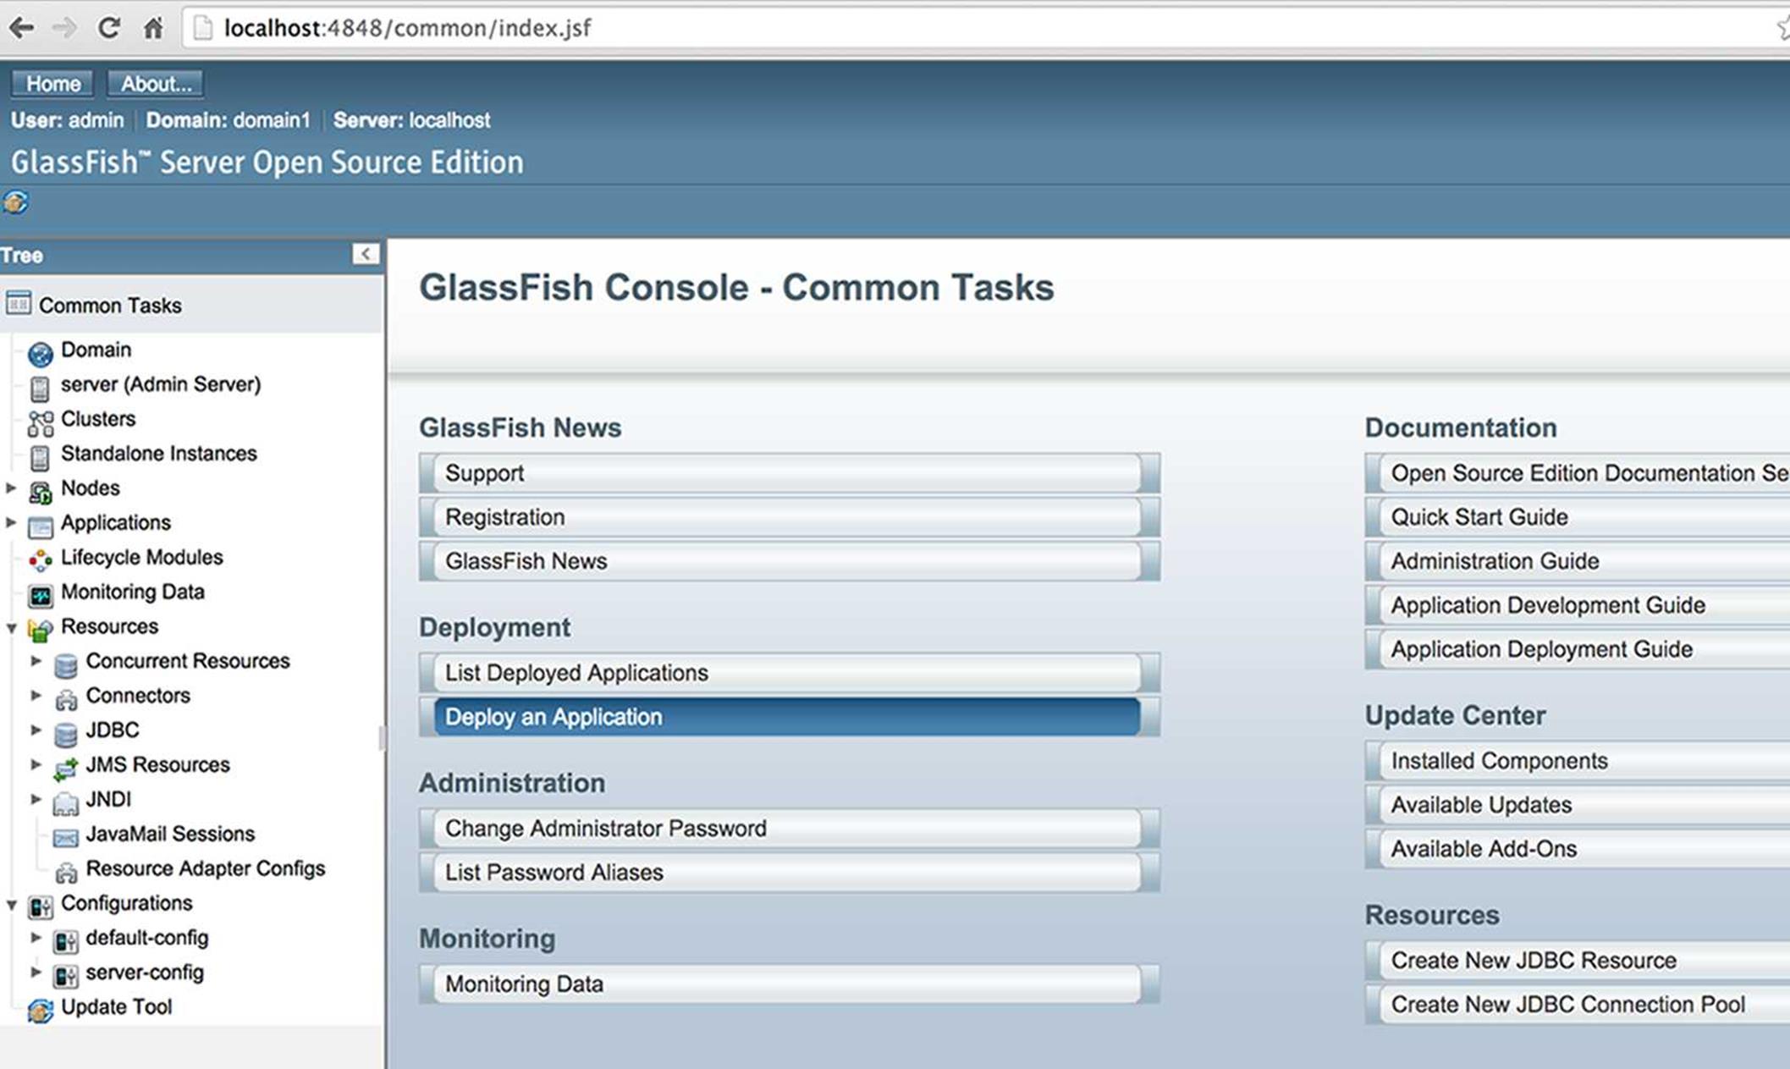The height and width of the screenshot is (1069, 1790).
Task: Open List Deployed Applications
Action: 789,673
